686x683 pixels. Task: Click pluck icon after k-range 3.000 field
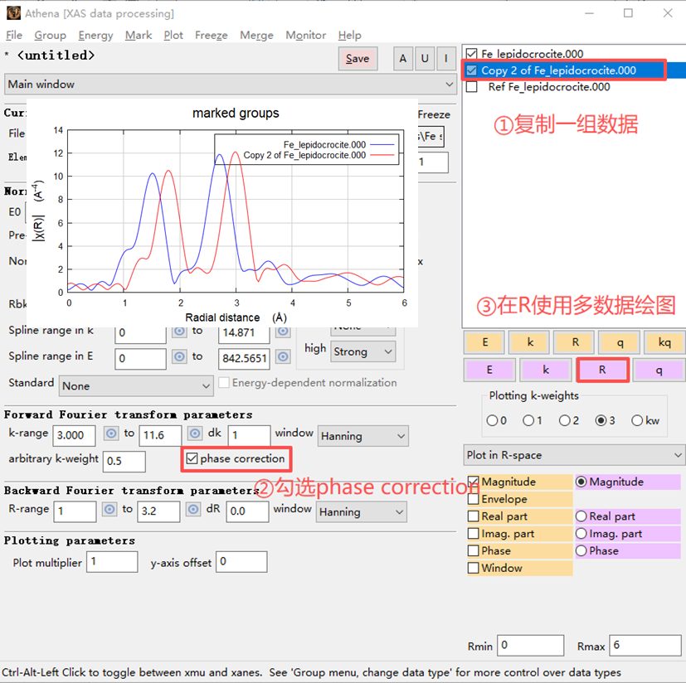[111, 434]
